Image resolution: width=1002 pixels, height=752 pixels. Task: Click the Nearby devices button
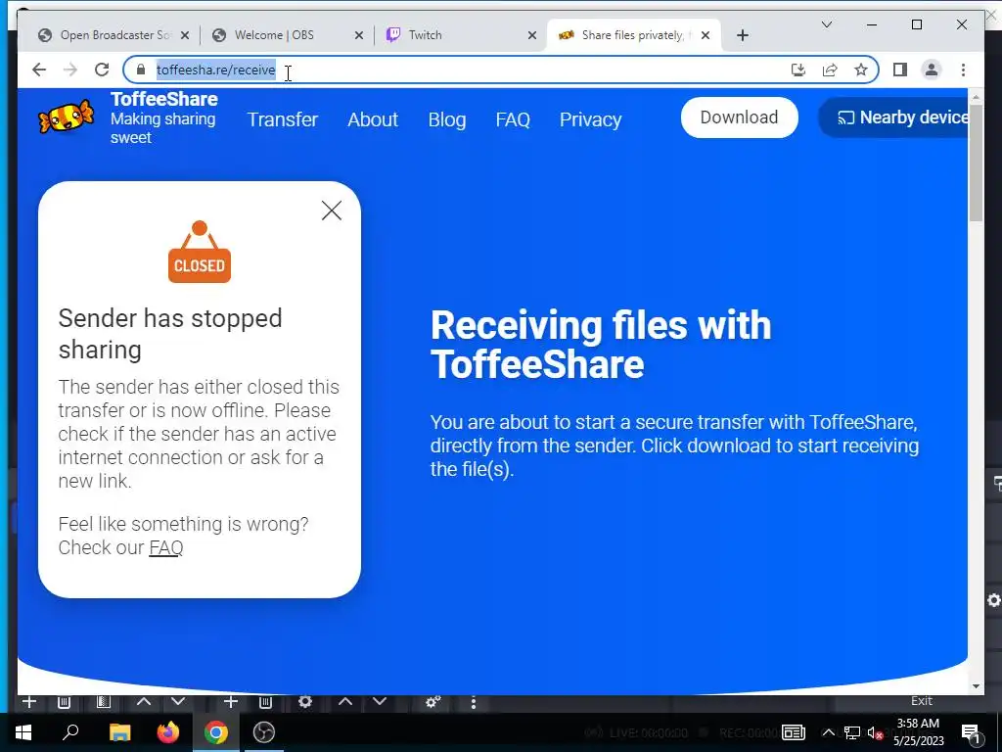[x=894, y=117]
